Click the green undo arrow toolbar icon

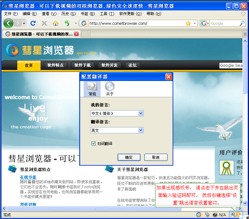[x=67, y=23]
